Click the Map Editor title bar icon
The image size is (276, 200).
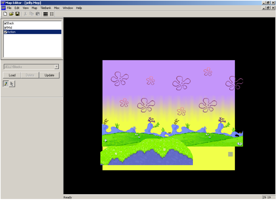(3, 3)
